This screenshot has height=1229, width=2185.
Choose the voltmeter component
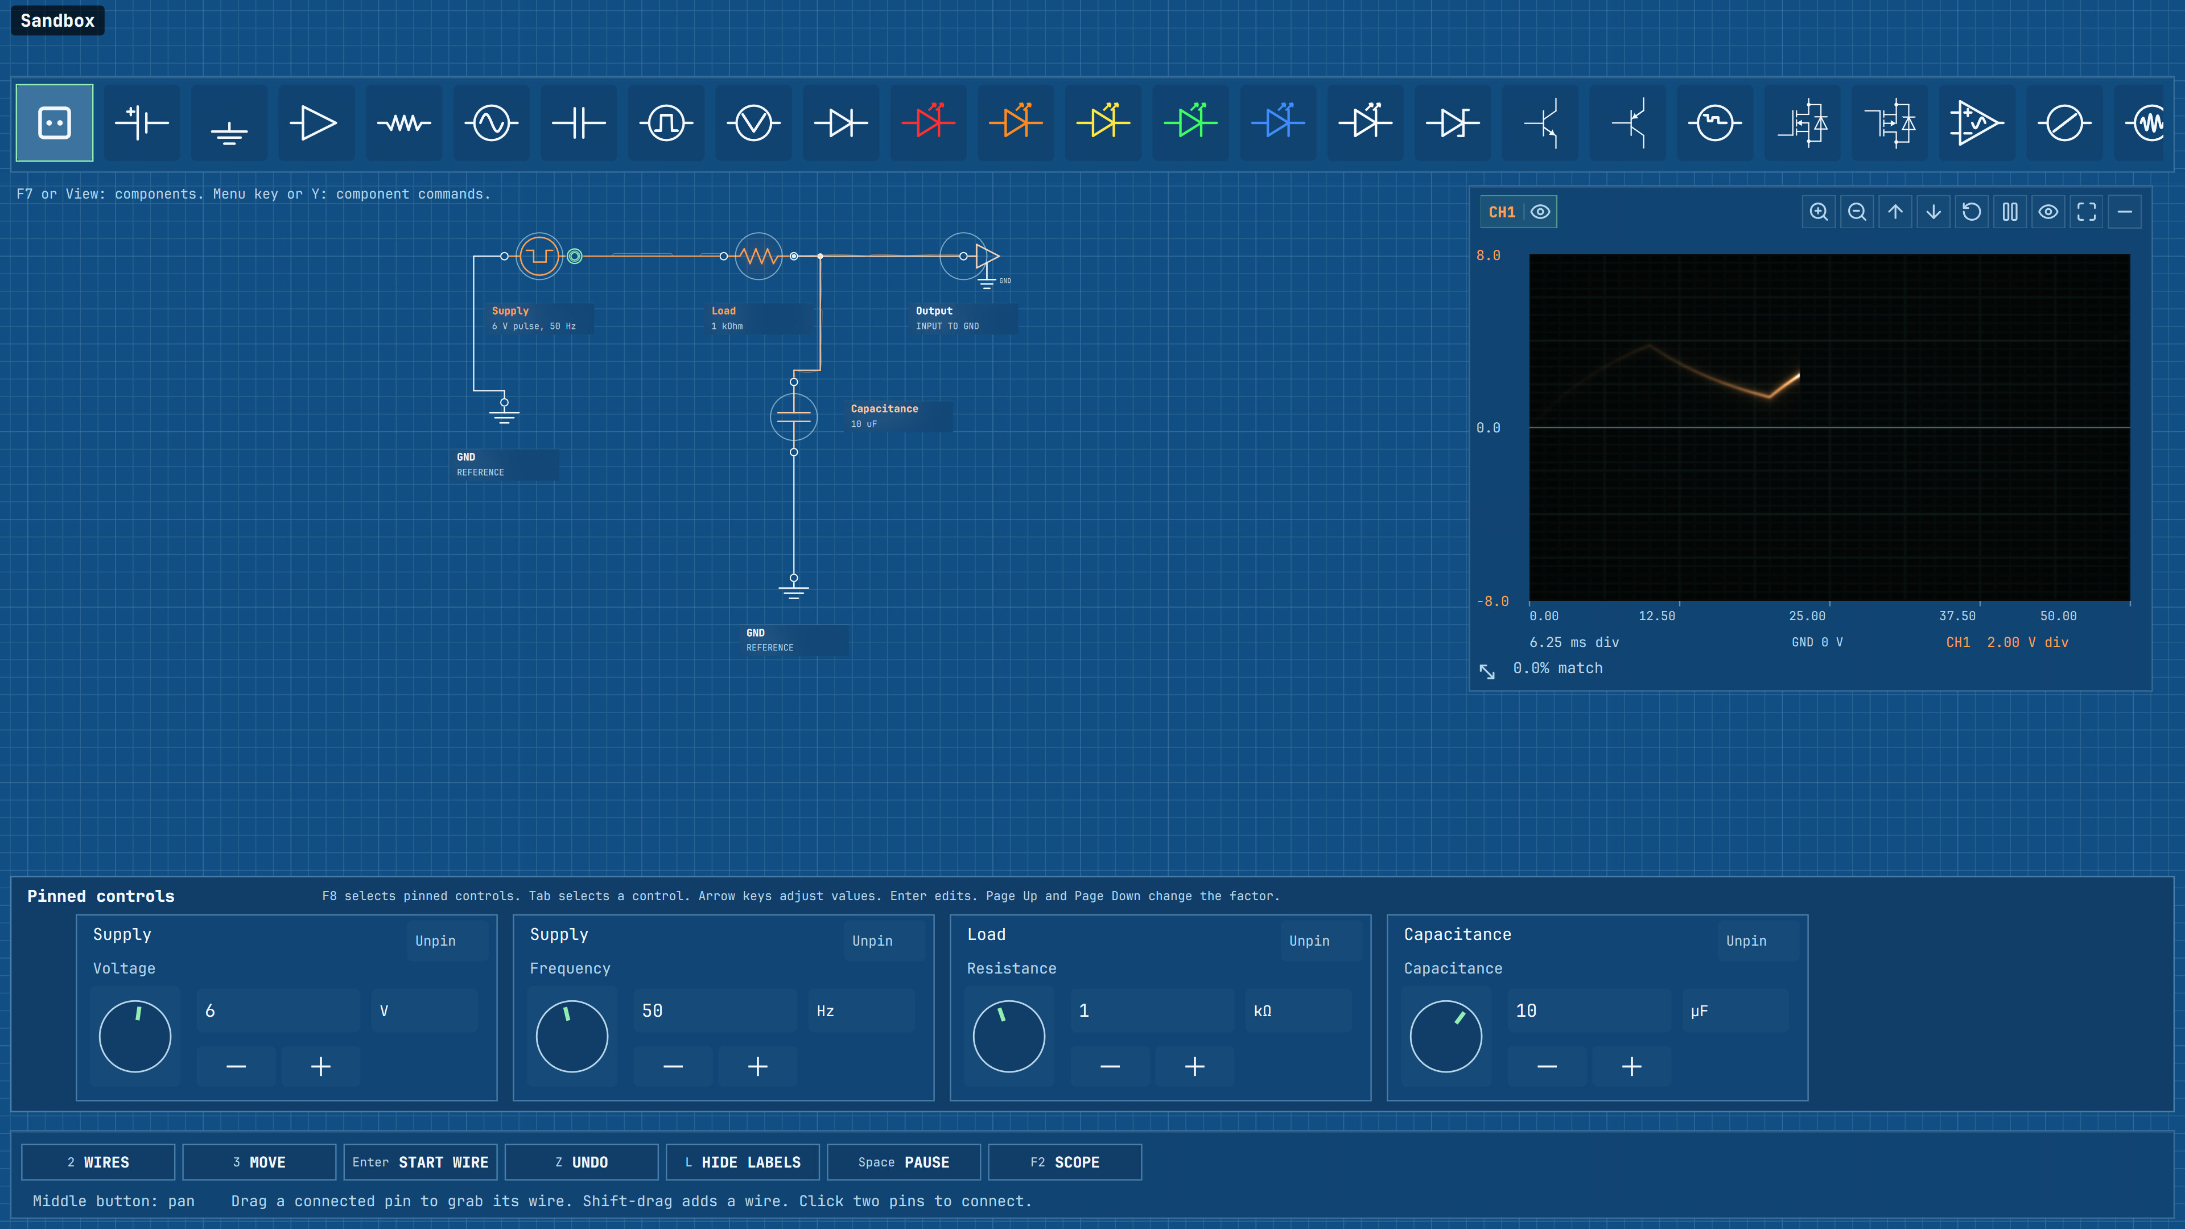point(753,123)
